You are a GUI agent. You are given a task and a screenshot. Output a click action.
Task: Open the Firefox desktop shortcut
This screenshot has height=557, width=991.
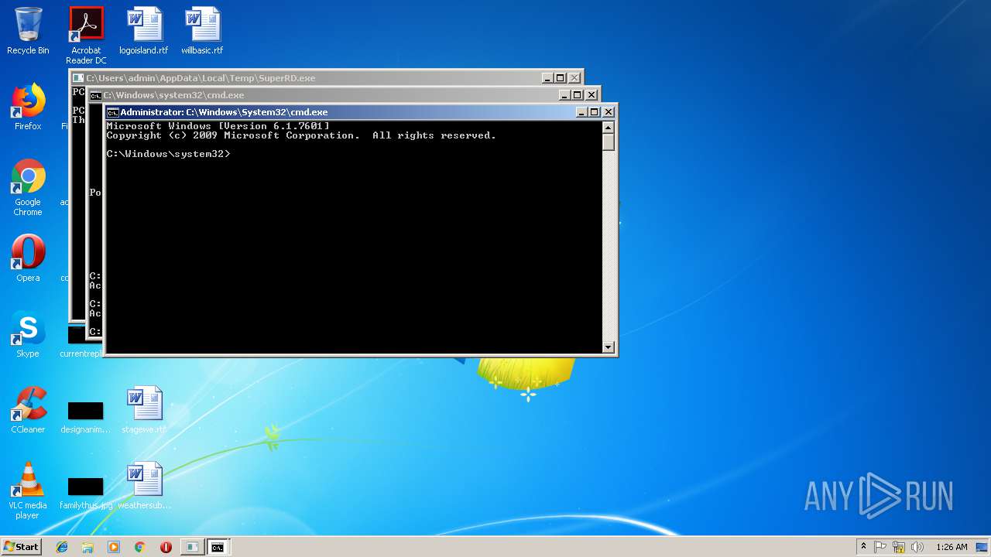tap(28, 107)
